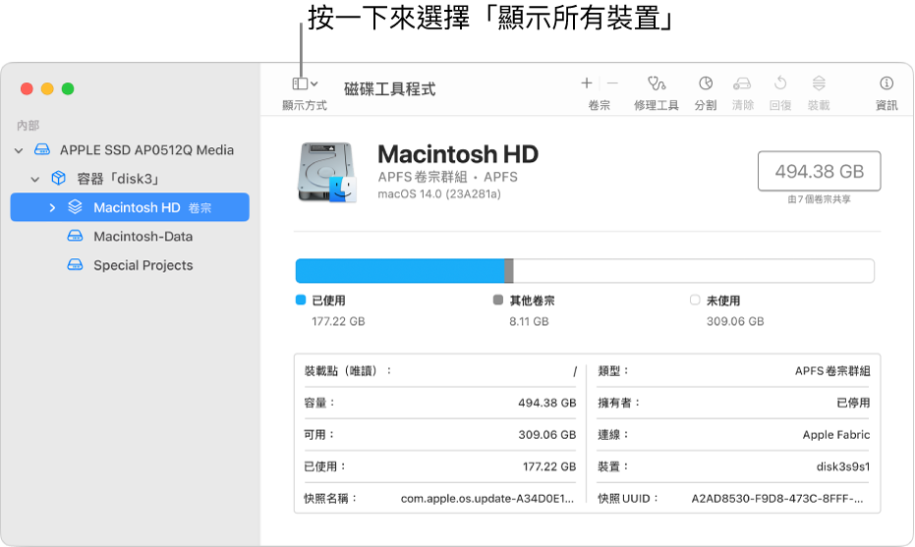Click the 309.06 GB free legend value
Image resolution: width=915 pixels, height=547 pixels.
[735, 321]
